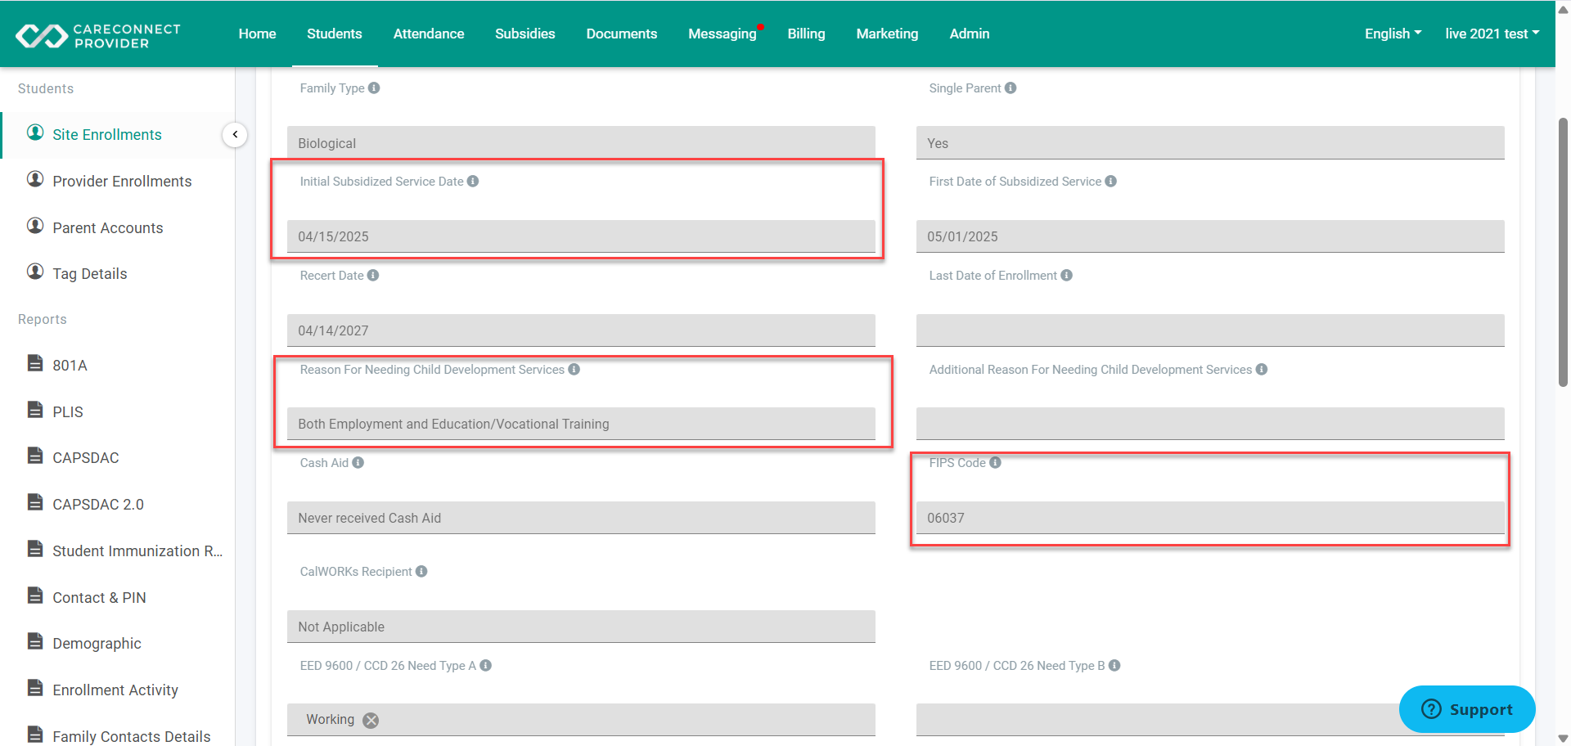Click info icon beside Reason For Needing Child Development Services
The image size is (1571, 746).
(574, 370)
